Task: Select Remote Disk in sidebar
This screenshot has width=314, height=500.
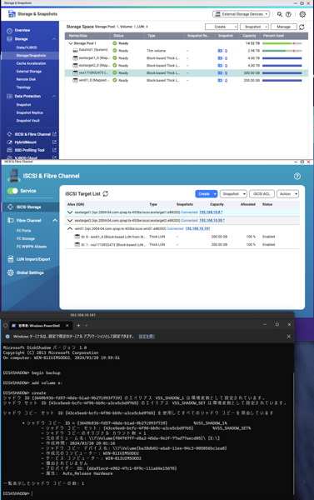Action: pyautogui.click(x=26, y=79)
